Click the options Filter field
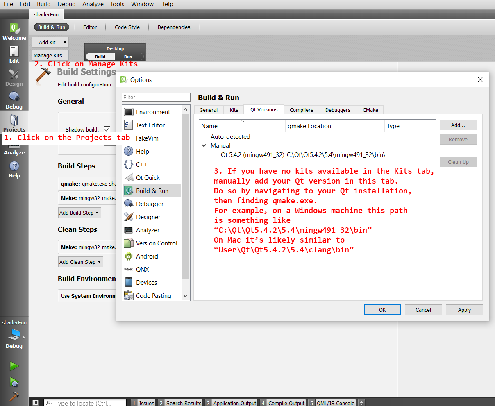 (156, 97)
